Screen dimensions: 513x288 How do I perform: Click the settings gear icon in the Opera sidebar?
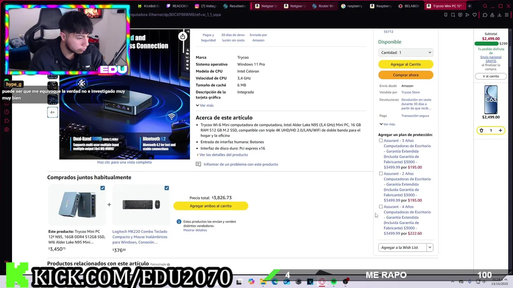point(6,130)
